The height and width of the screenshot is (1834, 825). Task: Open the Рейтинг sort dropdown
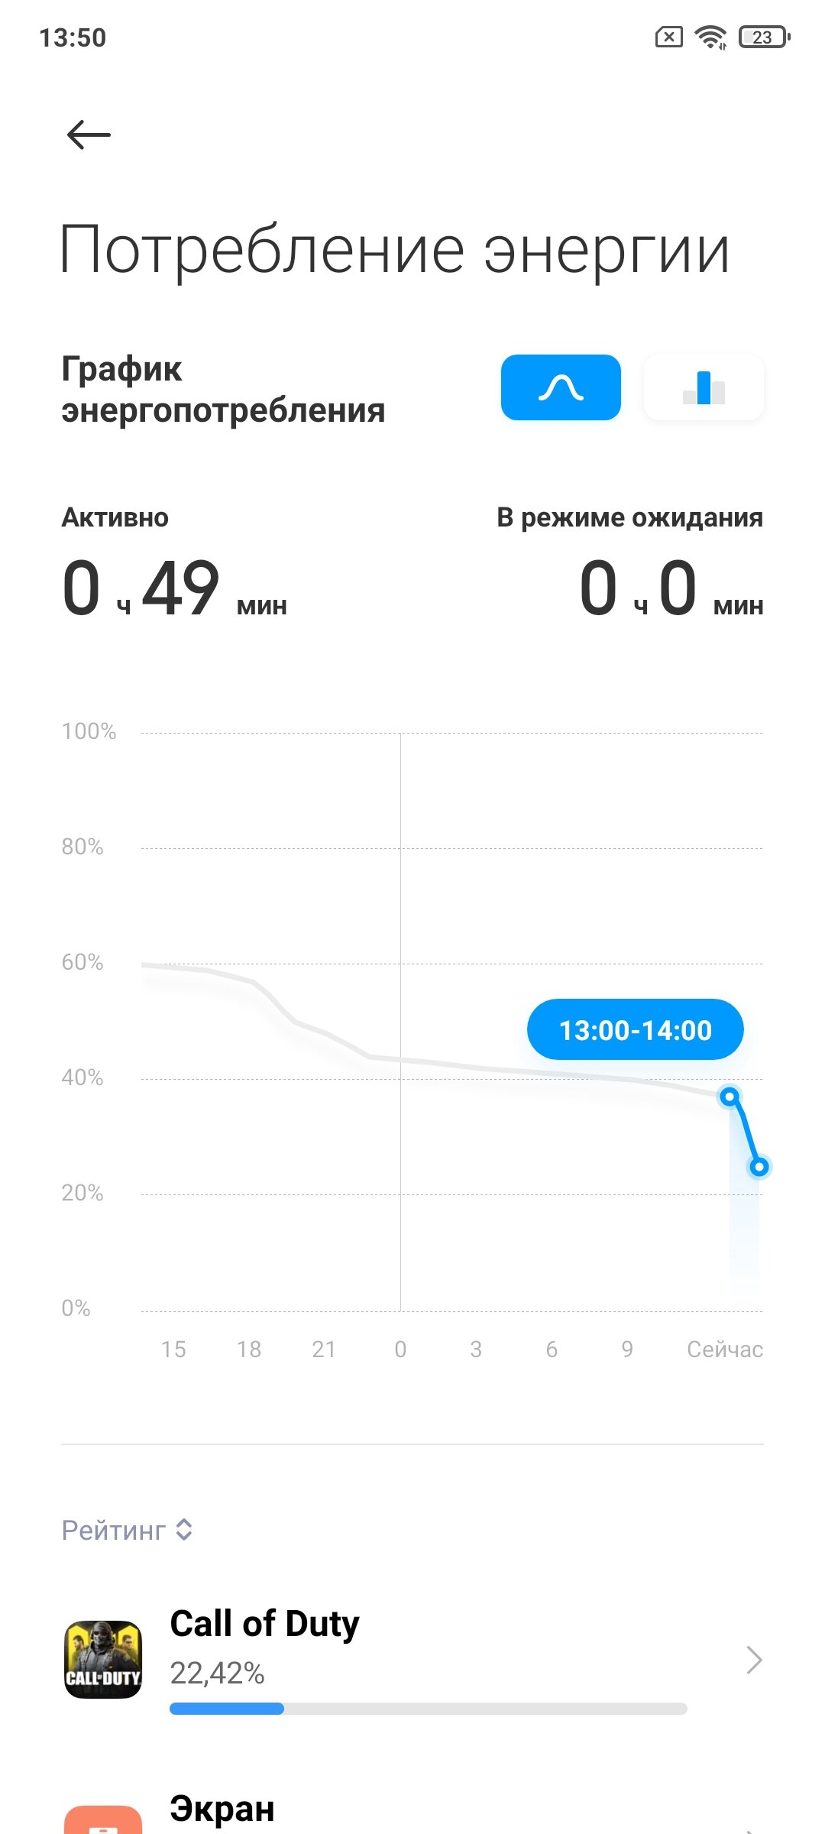pos(127,1530)
